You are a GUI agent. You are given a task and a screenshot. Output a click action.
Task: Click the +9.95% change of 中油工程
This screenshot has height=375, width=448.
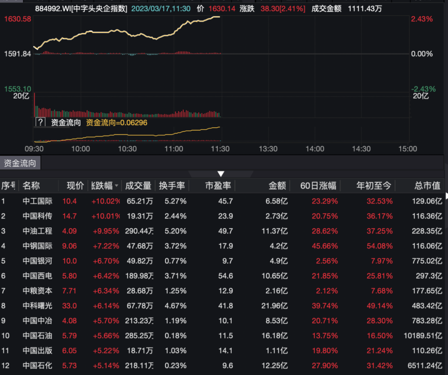(x=106, y=231)
